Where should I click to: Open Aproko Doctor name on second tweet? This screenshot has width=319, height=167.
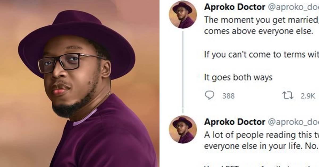click(x=234, y=122)
